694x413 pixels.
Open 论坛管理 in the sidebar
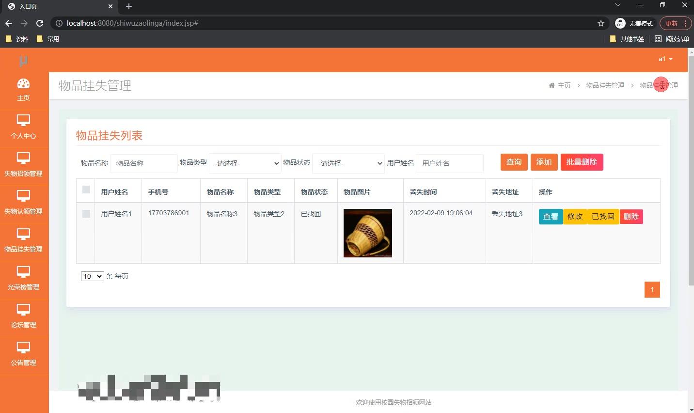(23, 316)
